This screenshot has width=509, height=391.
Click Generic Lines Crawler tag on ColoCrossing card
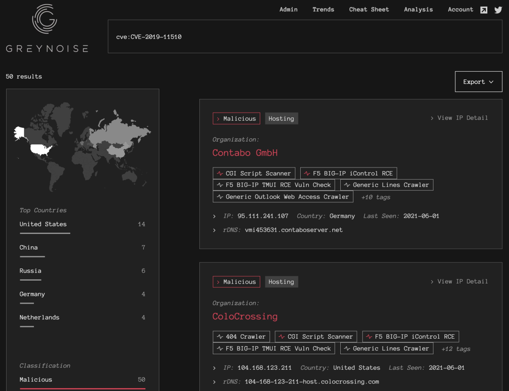[386, 349]
